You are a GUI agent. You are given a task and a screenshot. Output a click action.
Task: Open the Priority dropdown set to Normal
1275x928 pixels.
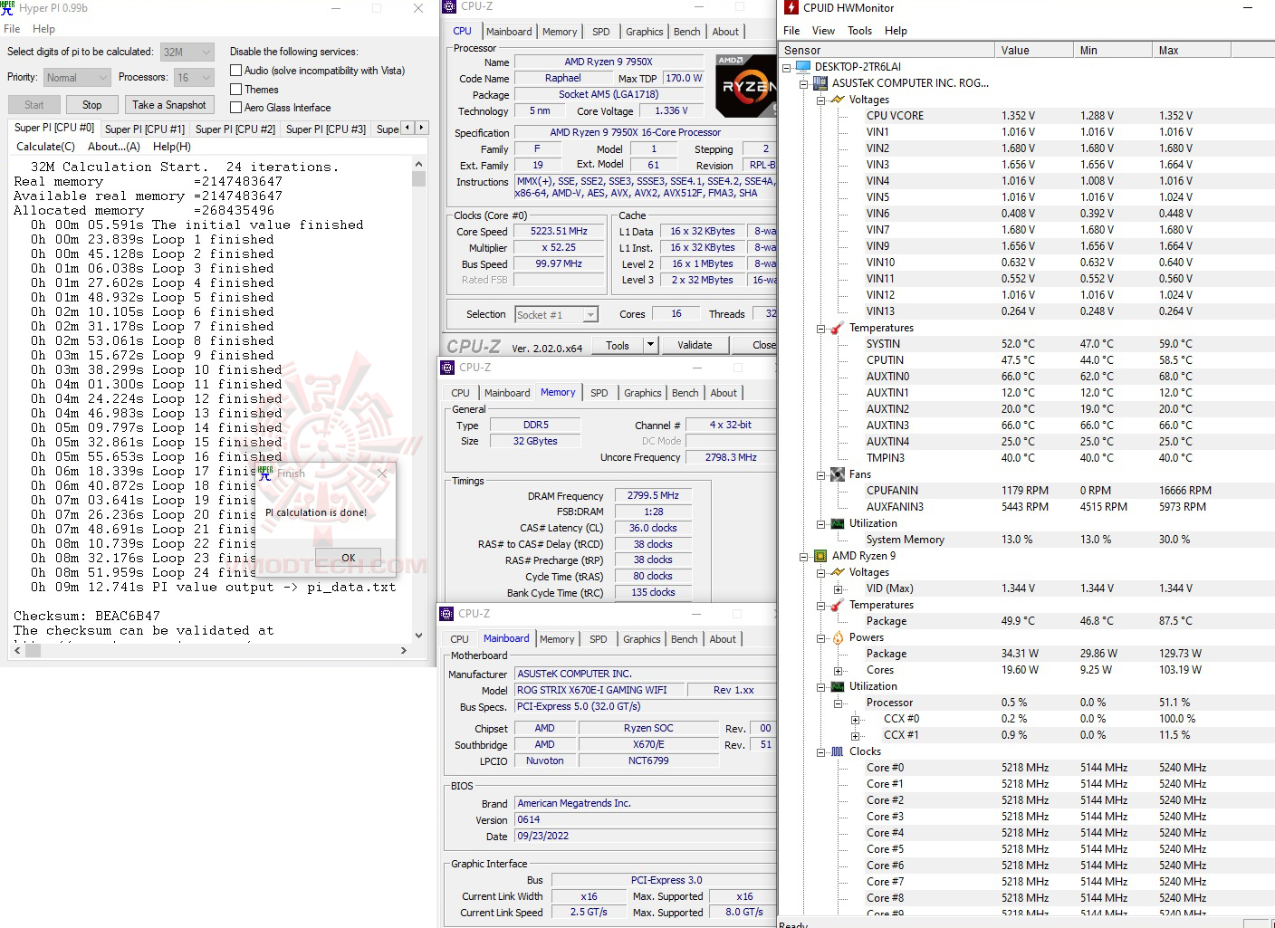pos(77,78)
